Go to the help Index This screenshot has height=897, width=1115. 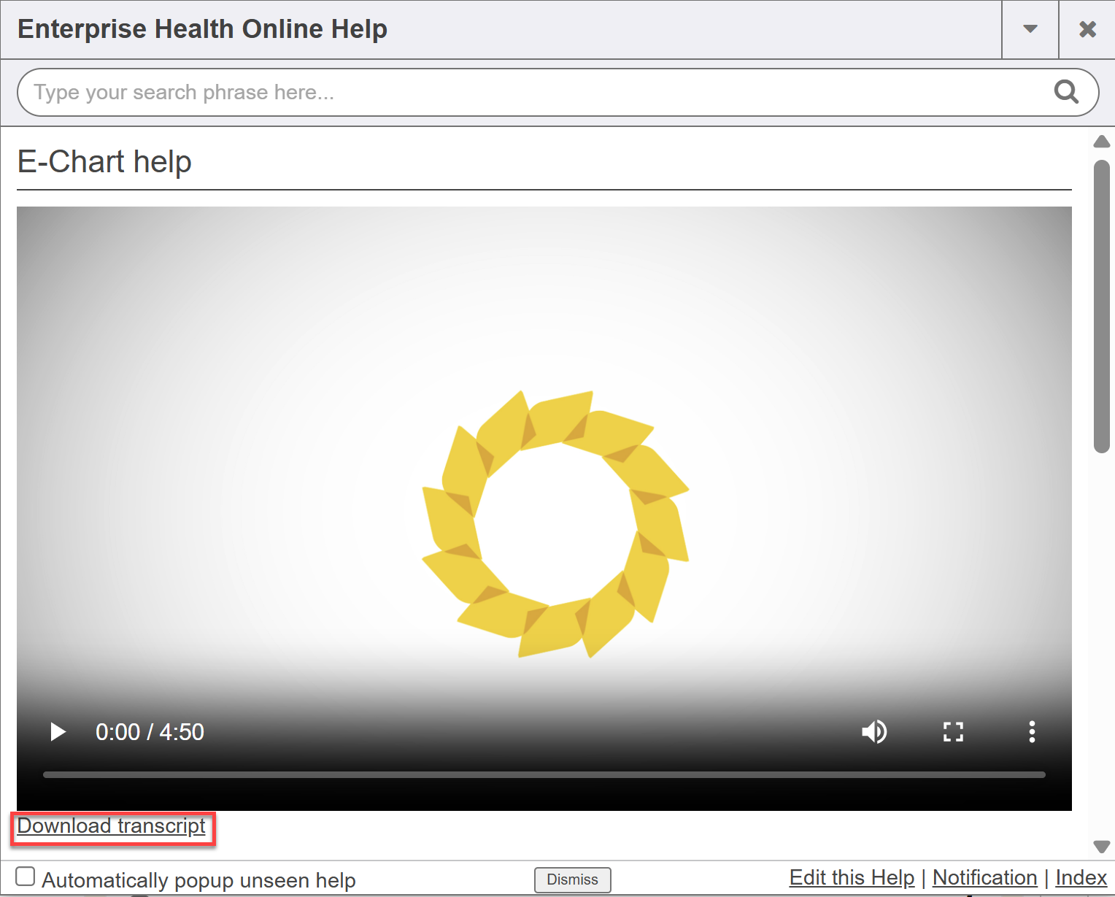1081,877
